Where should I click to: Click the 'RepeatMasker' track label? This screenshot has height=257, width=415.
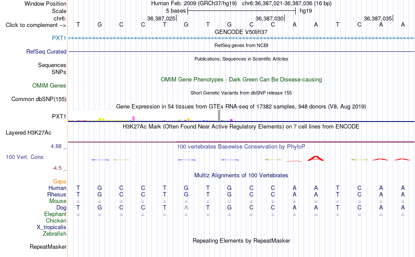point(48,247)
